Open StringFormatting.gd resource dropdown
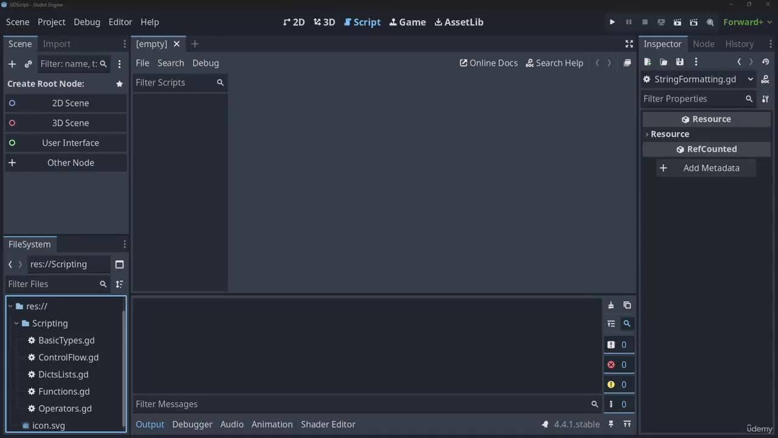 pyautogui.click(x=698, y=79)
